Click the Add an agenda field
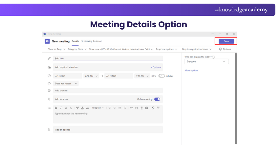This screenshot has height=148, width=279. coord(108,130)
